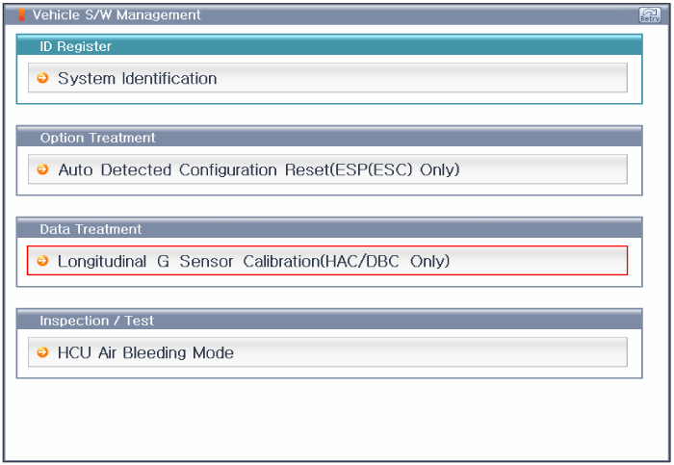The height and width of the screenshot is (465, 674).
Task: Select the Option Treatment section header
Action: [x=329, y=137]
